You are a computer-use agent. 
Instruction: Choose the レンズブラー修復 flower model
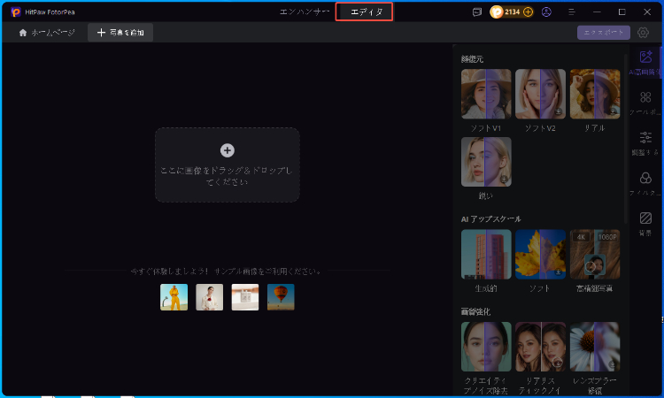click(595, 347)
